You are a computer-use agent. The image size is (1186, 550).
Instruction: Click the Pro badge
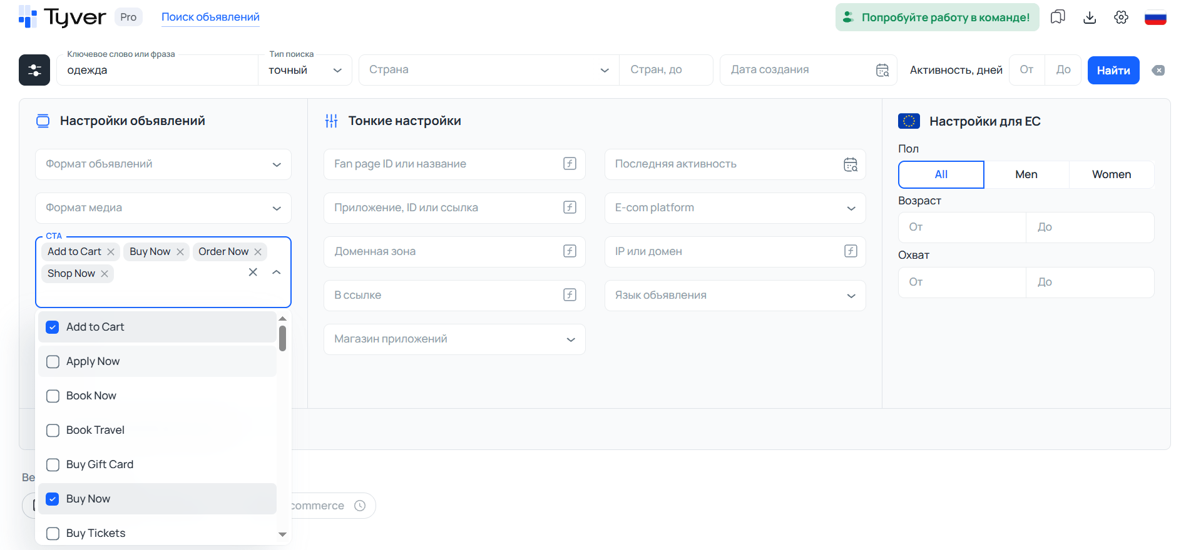pos(128,17)
